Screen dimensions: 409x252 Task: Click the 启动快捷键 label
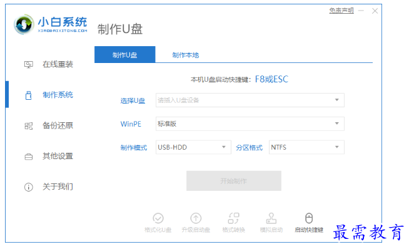[309, 230]
